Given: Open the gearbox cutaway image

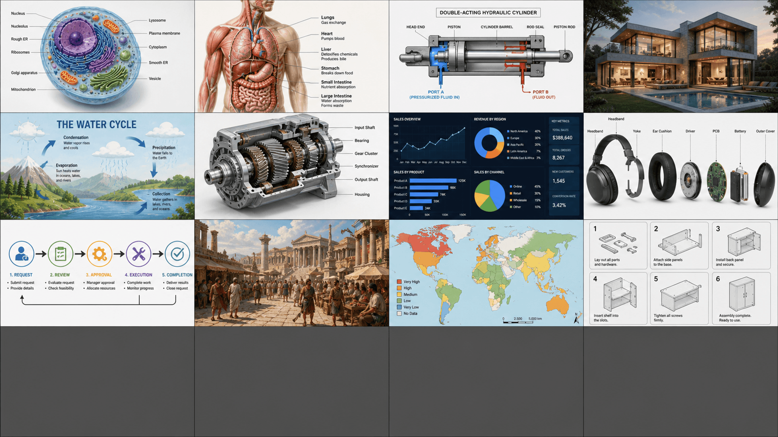Looking at the screenshot, I should pyautogui.click(x=292, y=166).
